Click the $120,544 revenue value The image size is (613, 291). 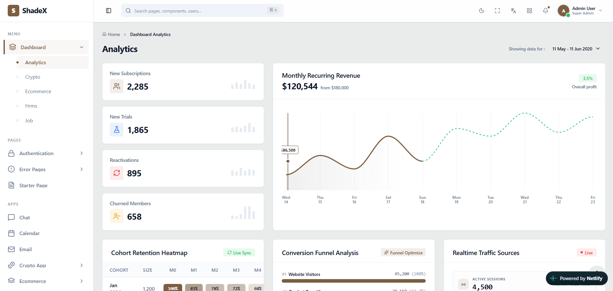tap(300, 86)
